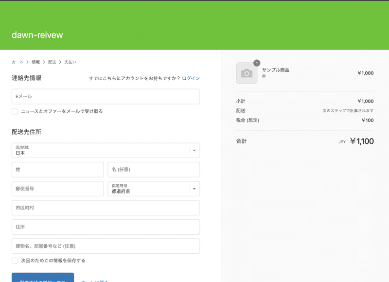Viewport: 389px width, 282px height.
Task: Focus the 名 (任意) first name field
Action: (x=154, y=170)
